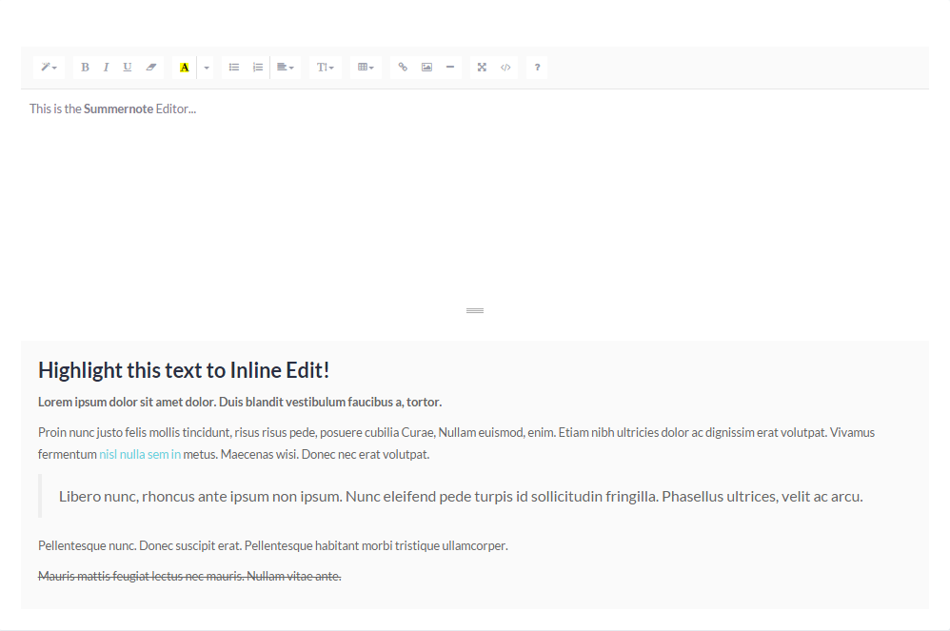Click the eraser remove font style icon

(x=150, y=68)
